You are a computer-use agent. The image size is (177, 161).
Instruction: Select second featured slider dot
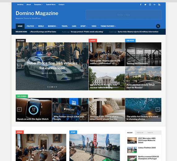pyautogui.click(x=50, y=87)
